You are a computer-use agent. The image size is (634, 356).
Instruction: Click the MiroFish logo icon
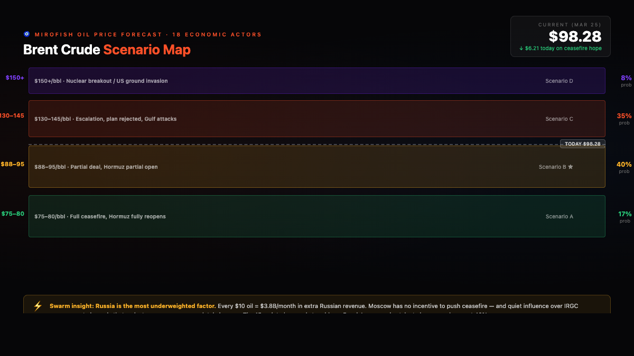(x=27, y=34)
